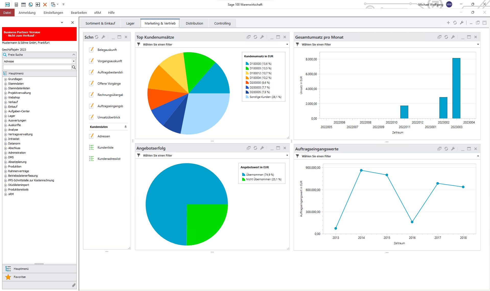Collapse the Kundendaten section

point(125,127)
